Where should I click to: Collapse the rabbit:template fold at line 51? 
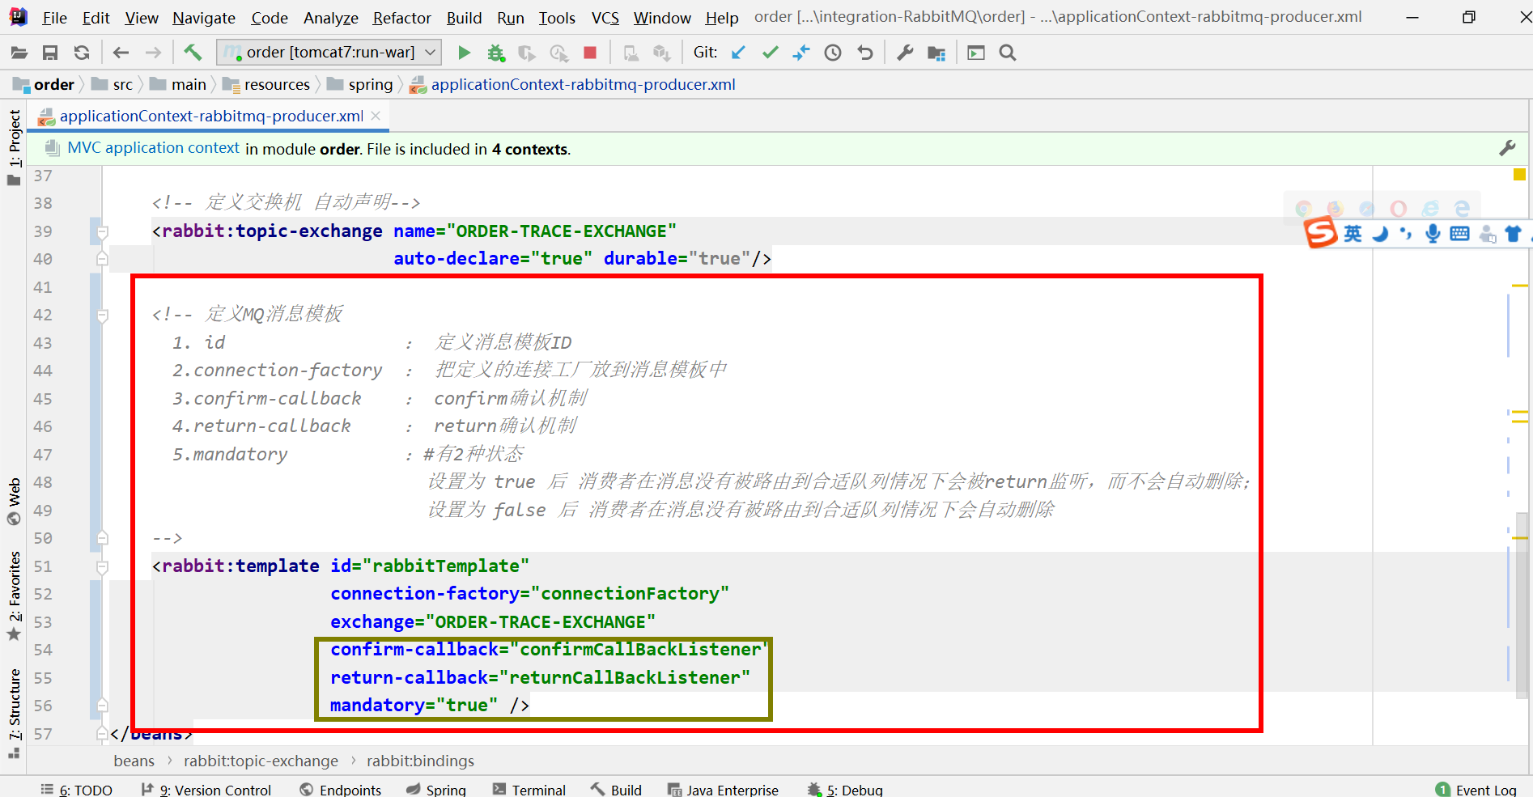pos(103,566)
